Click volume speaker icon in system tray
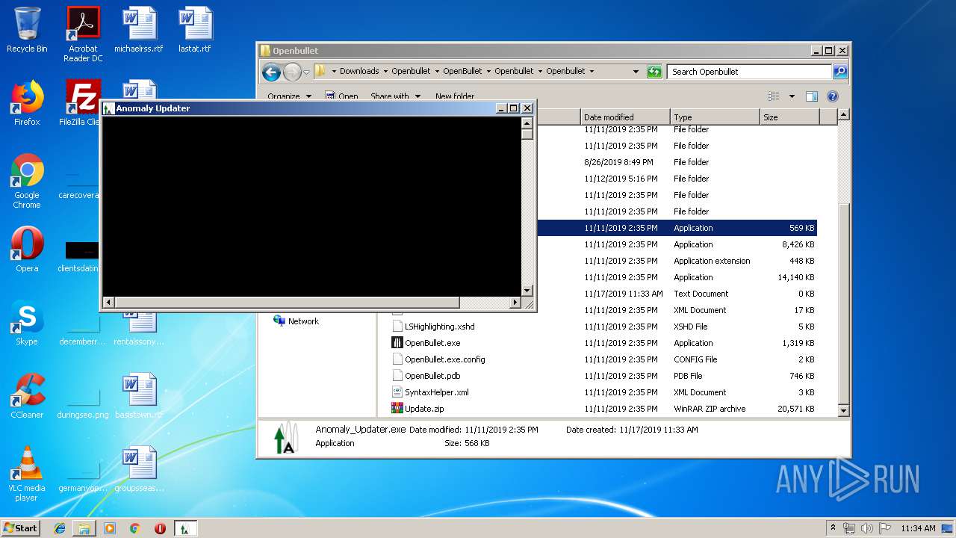956x538 pixels. tap(866, 528)
